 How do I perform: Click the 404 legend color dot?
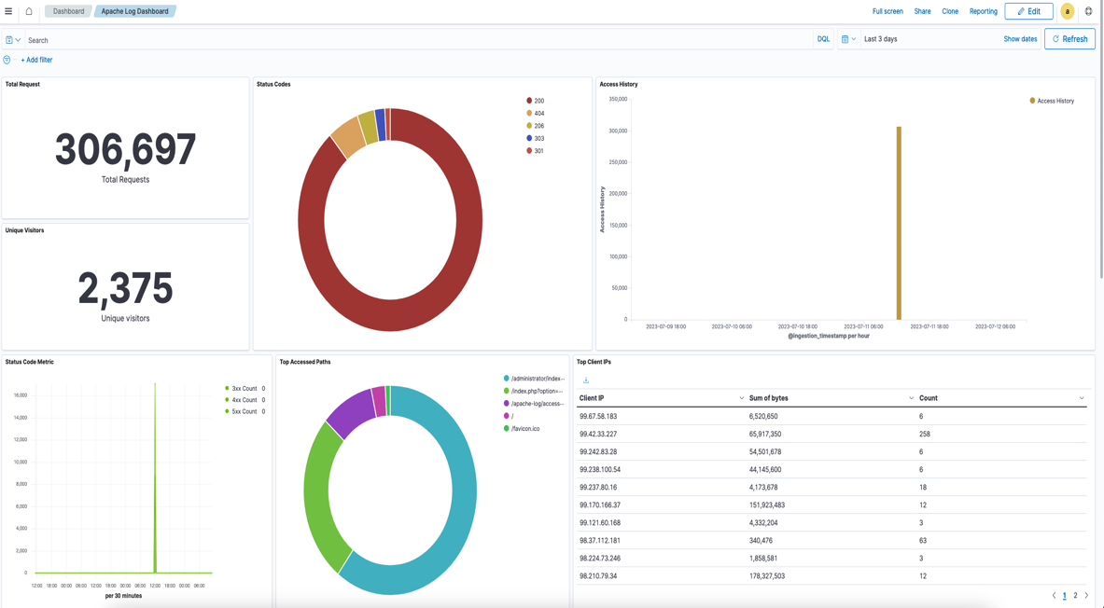click(529, 113)
